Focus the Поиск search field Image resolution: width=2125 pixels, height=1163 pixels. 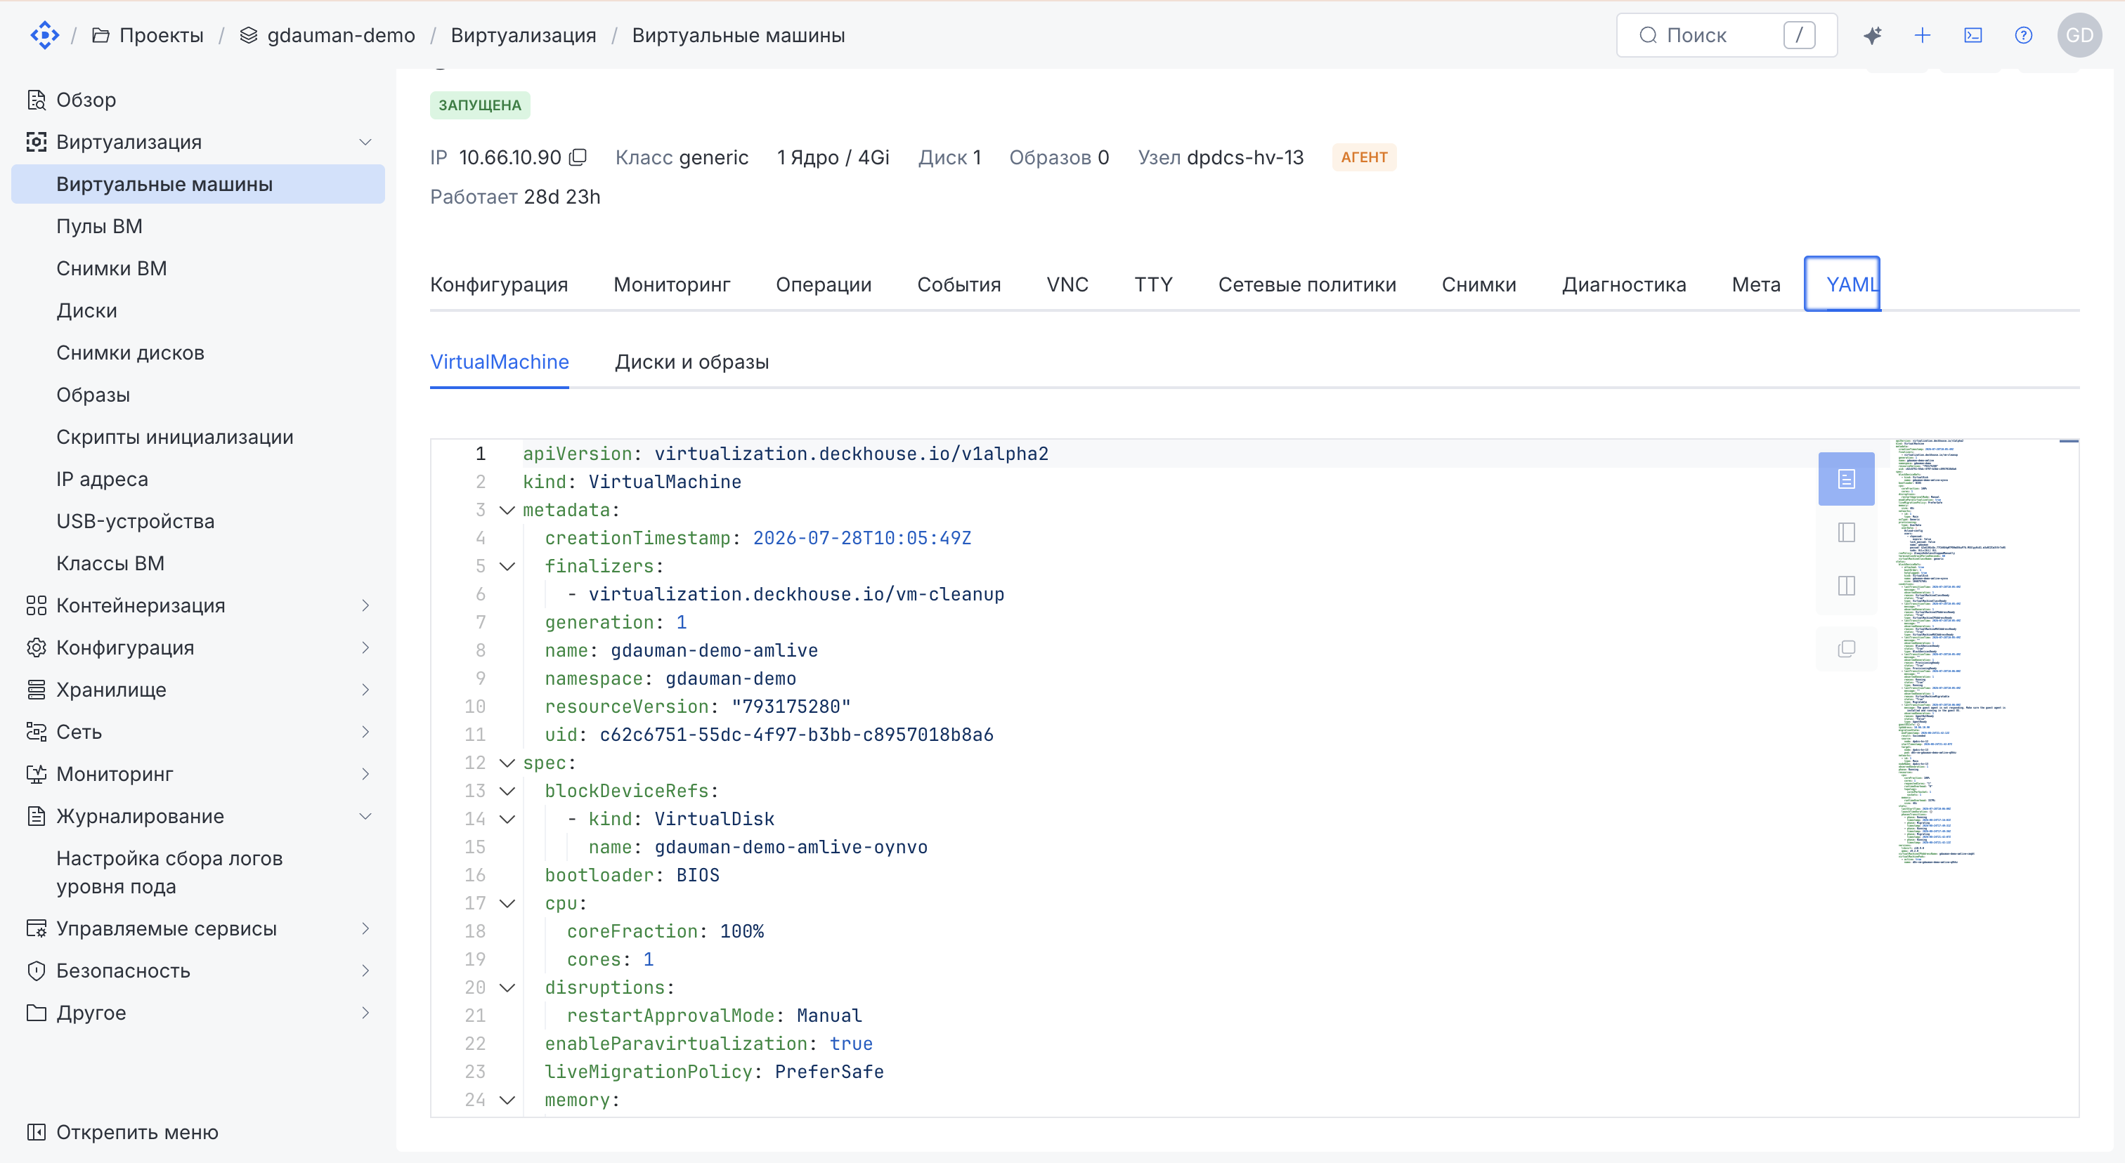(1727, 35)
